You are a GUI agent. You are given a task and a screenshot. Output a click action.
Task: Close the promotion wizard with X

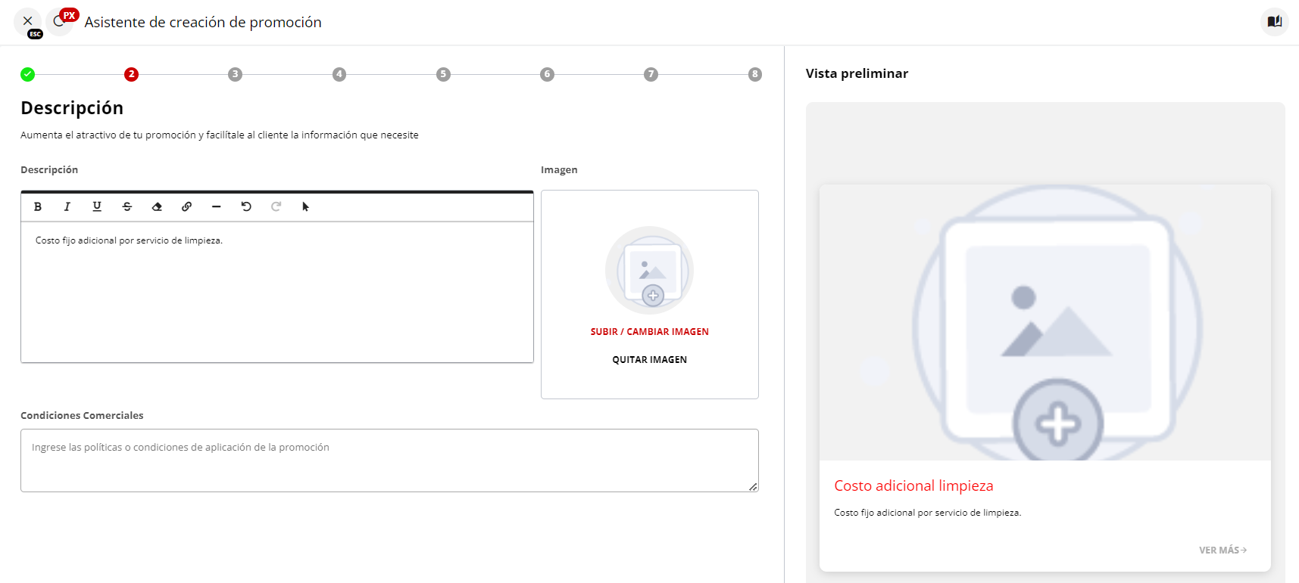[28, 21]
